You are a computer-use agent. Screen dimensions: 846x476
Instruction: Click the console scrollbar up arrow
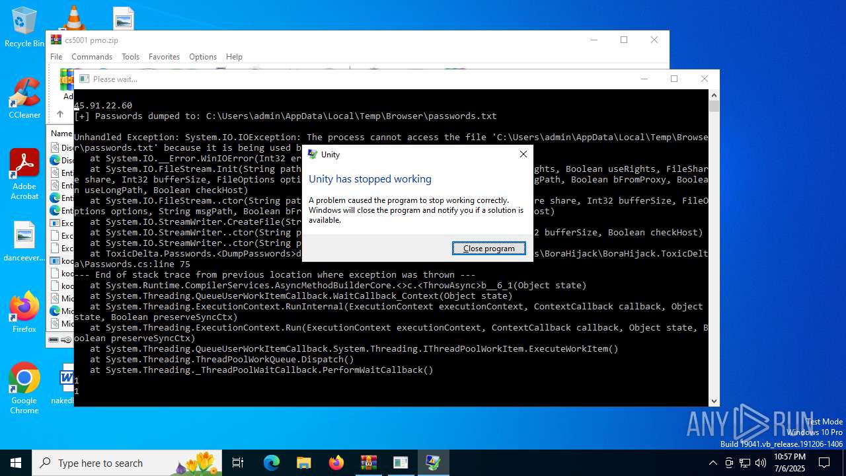tap(714, 95)
